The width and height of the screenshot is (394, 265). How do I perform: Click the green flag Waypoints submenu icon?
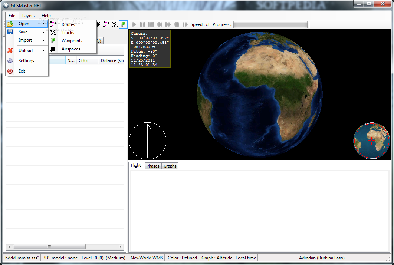(53, 41)
